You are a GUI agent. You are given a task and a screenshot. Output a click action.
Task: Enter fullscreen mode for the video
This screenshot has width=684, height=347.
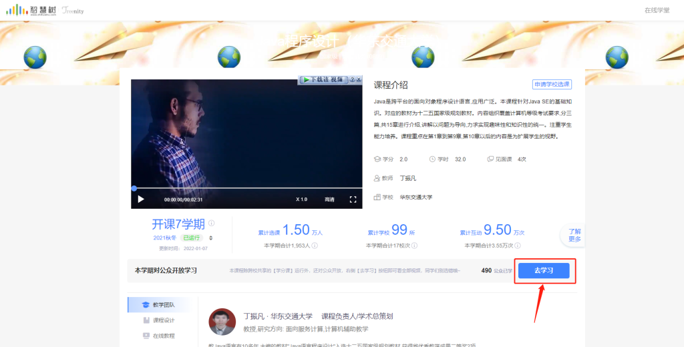353,200
